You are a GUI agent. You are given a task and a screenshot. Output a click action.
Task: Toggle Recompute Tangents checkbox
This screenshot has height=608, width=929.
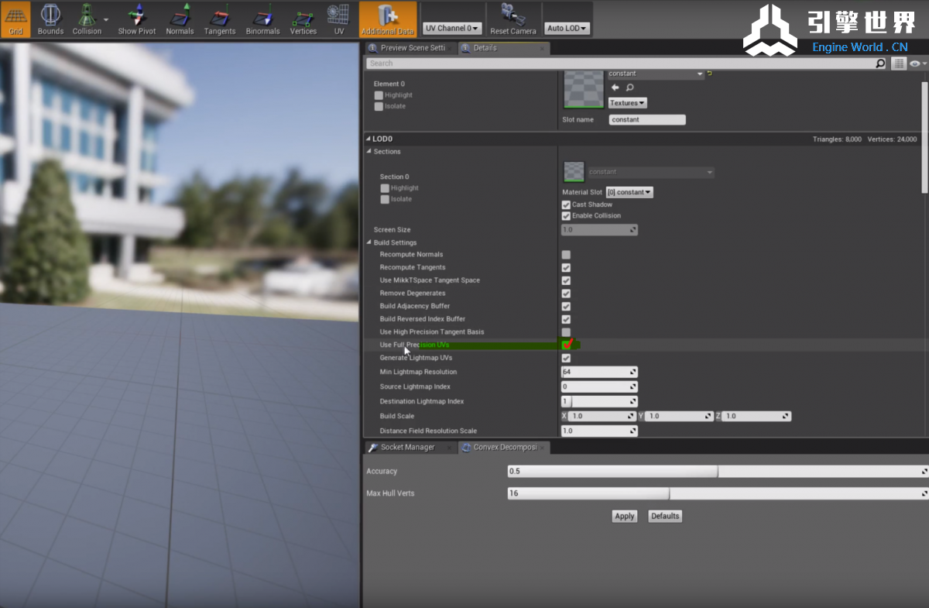coord(566,268)
